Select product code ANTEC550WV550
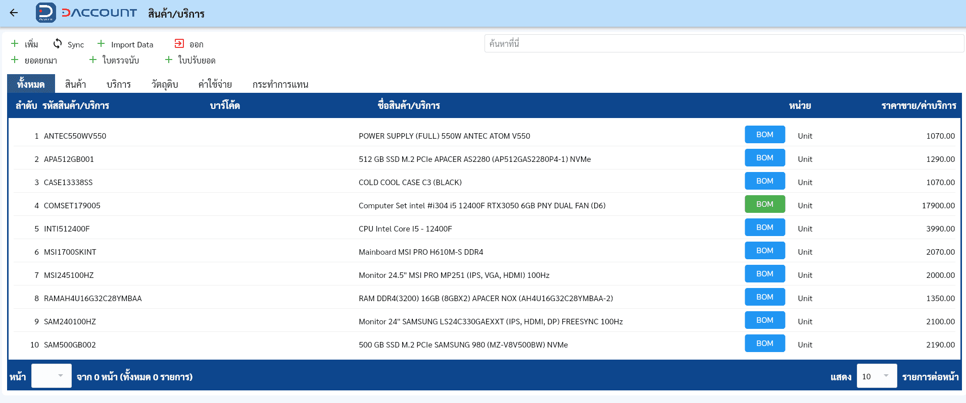This screenshot has width=966, height=403. point(75,136)
